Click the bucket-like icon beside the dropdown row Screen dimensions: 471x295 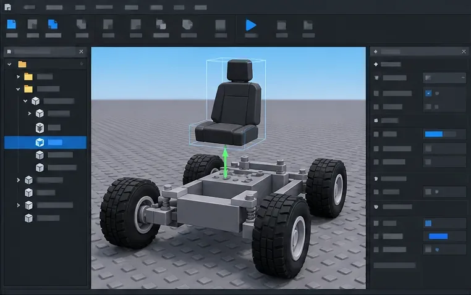[376, 78]
